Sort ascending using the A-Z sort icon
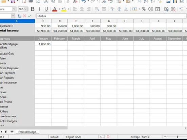Viewport: 187px width, 140px height. point(146,1)
